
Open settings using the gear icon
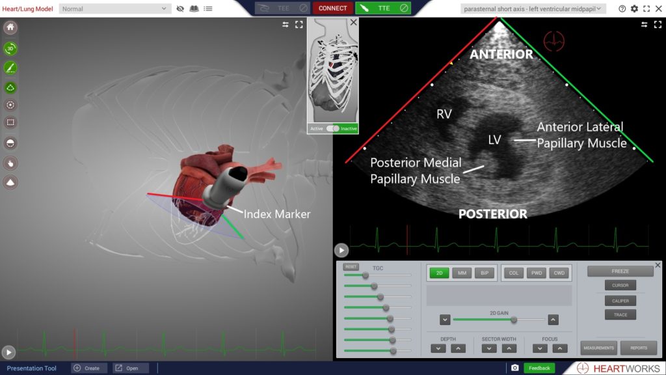tap(634, 8)
